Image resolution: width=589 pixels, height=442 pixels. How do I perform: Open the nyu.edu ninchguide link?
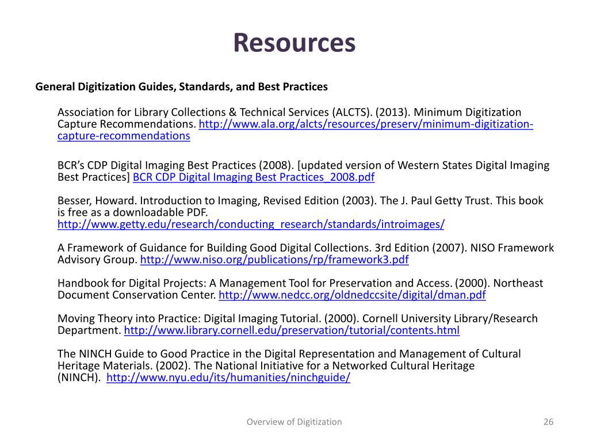click(228, 378)
